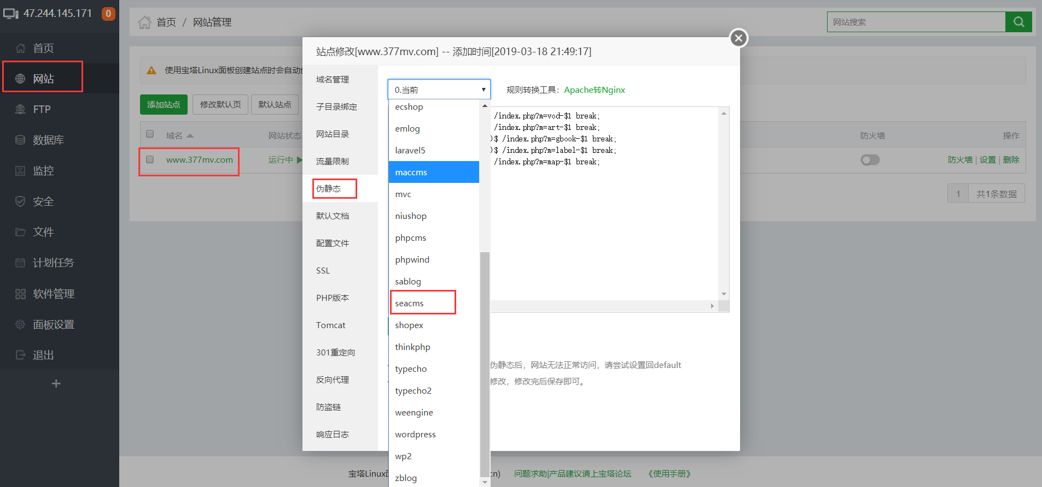
Task: Tick the select-all checkbox in table header
Action: click(x=150, y=134)
